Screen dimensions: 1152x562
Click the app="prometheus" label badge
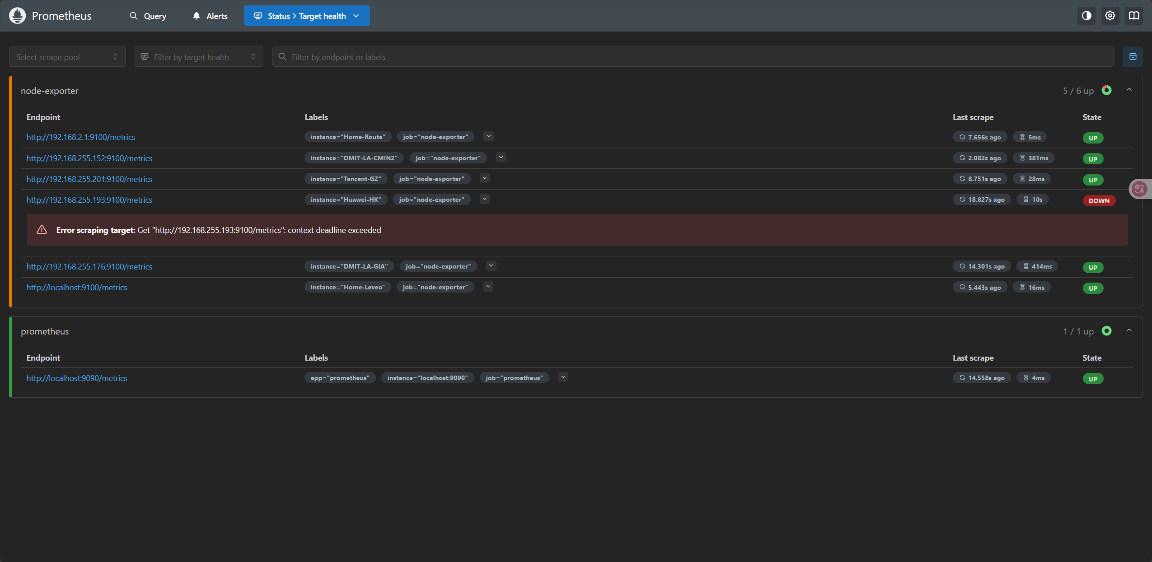(x=340, y=378)
